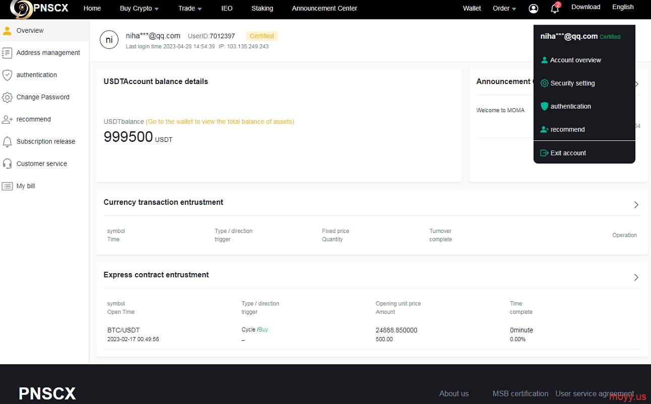Click the 'ni' avatar circle
Image resolution: width=651 pixels, height=404 pixels.
pos(109,40)
